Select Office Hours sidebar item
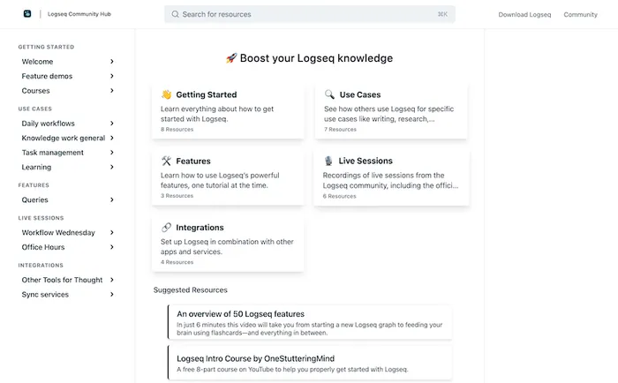This screenshot has height=383, width=618. [x=43, y=247]
